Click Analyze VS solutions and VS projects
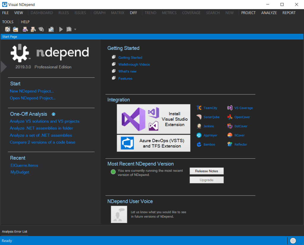This screenshot has width=304, height=245. (x=45, y=121)
